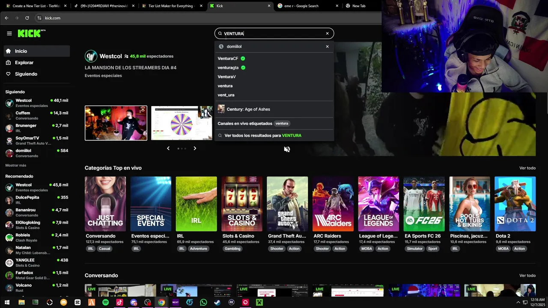Image resolution: width=548 pixels, height=308 pixels.
Task: Open WhatsApp from the taskbar
Action: tap(203, 302)
